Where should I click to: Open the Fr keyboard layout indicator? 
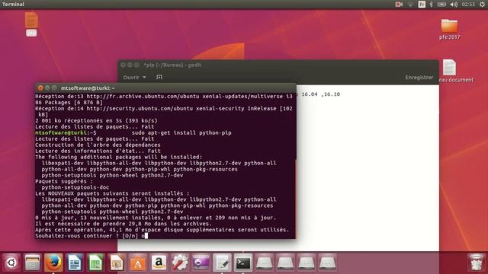(422, 5)
